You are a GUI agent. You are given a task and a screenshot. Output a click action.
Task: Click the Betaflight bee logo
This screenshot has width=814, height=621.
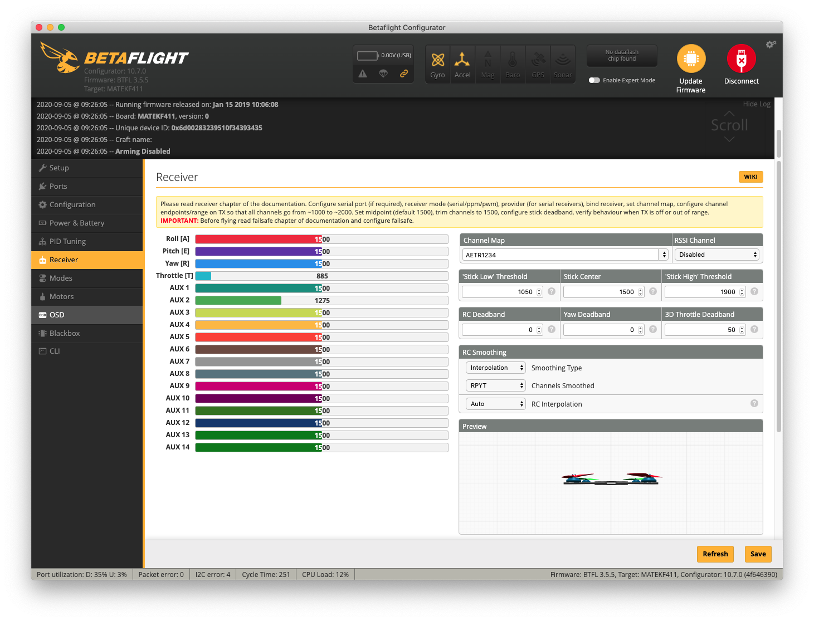pos(60,58)
